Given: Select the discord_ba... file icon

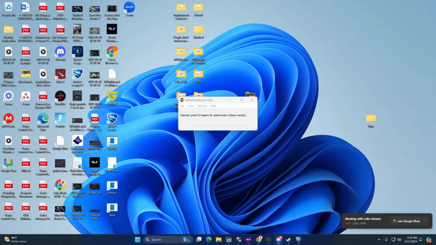Looking at the screenshot, I should click(x=112, y=165).
